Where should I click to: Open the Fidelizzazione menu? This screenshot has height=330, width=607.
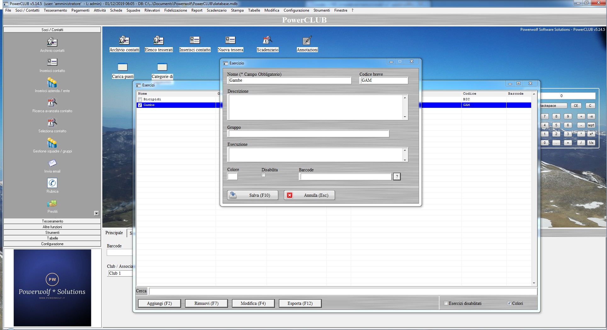pyautogui.click(x=176, y=10)
